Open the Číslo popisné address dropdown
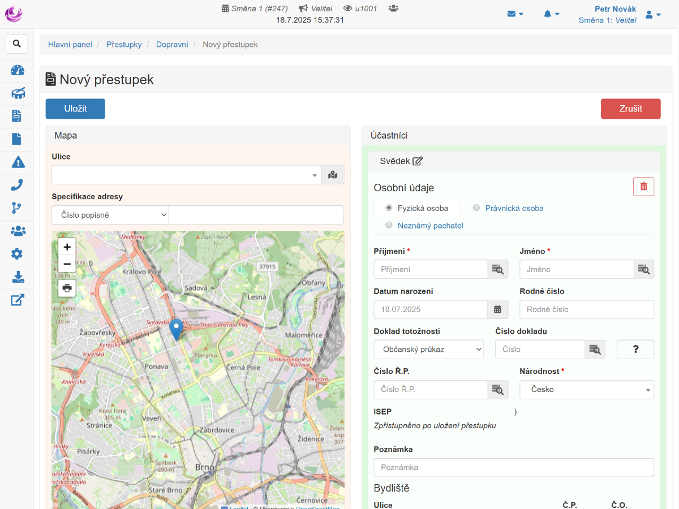The width and height of the screenshot is (679, 509). 110,215
